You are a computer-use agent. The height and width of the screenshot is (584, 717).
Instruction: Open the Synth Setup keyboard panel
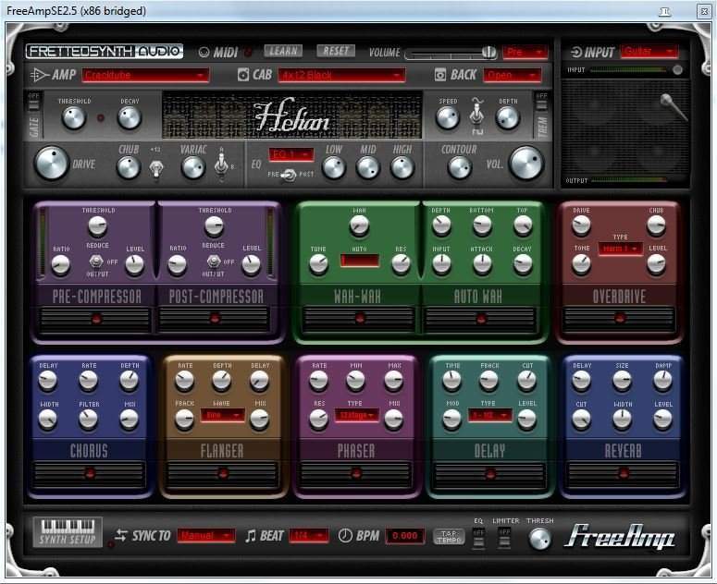pyautogui.click(x=68, y=531)
